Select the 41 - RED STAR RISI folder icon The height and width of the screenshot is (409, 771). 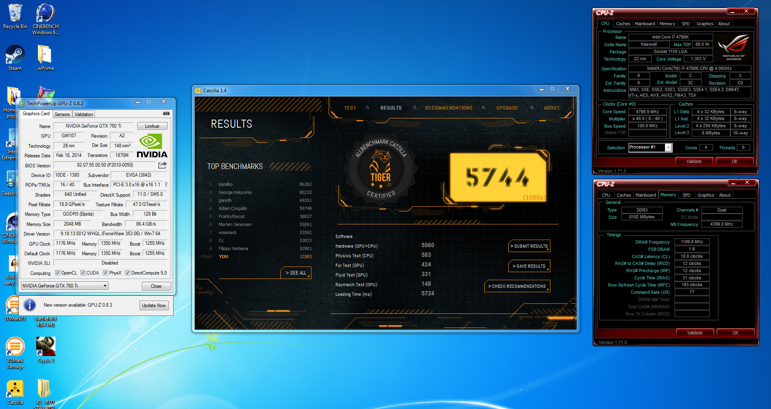44,394
